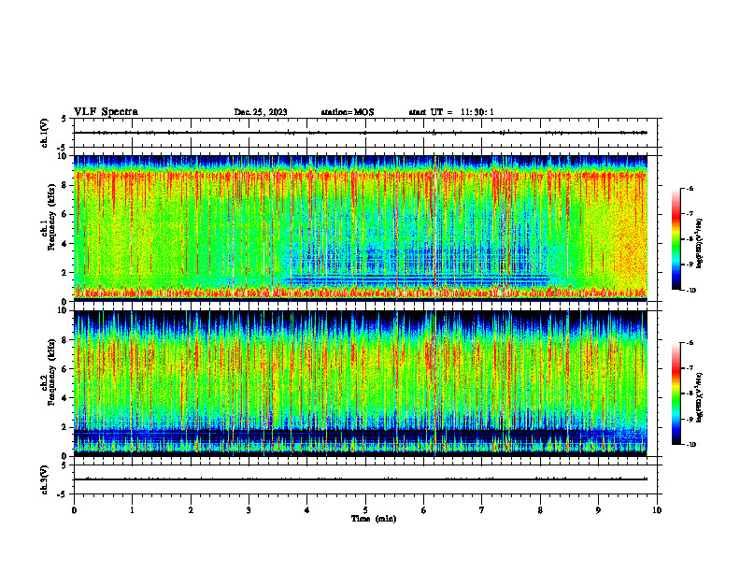
Task: Click the ch.2 spectrogram panel
Action: pos(361,383)
